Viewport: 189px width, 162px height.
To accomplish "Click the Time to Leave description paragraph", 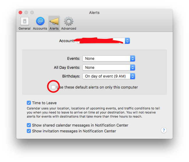I will [x=93, y=112].
